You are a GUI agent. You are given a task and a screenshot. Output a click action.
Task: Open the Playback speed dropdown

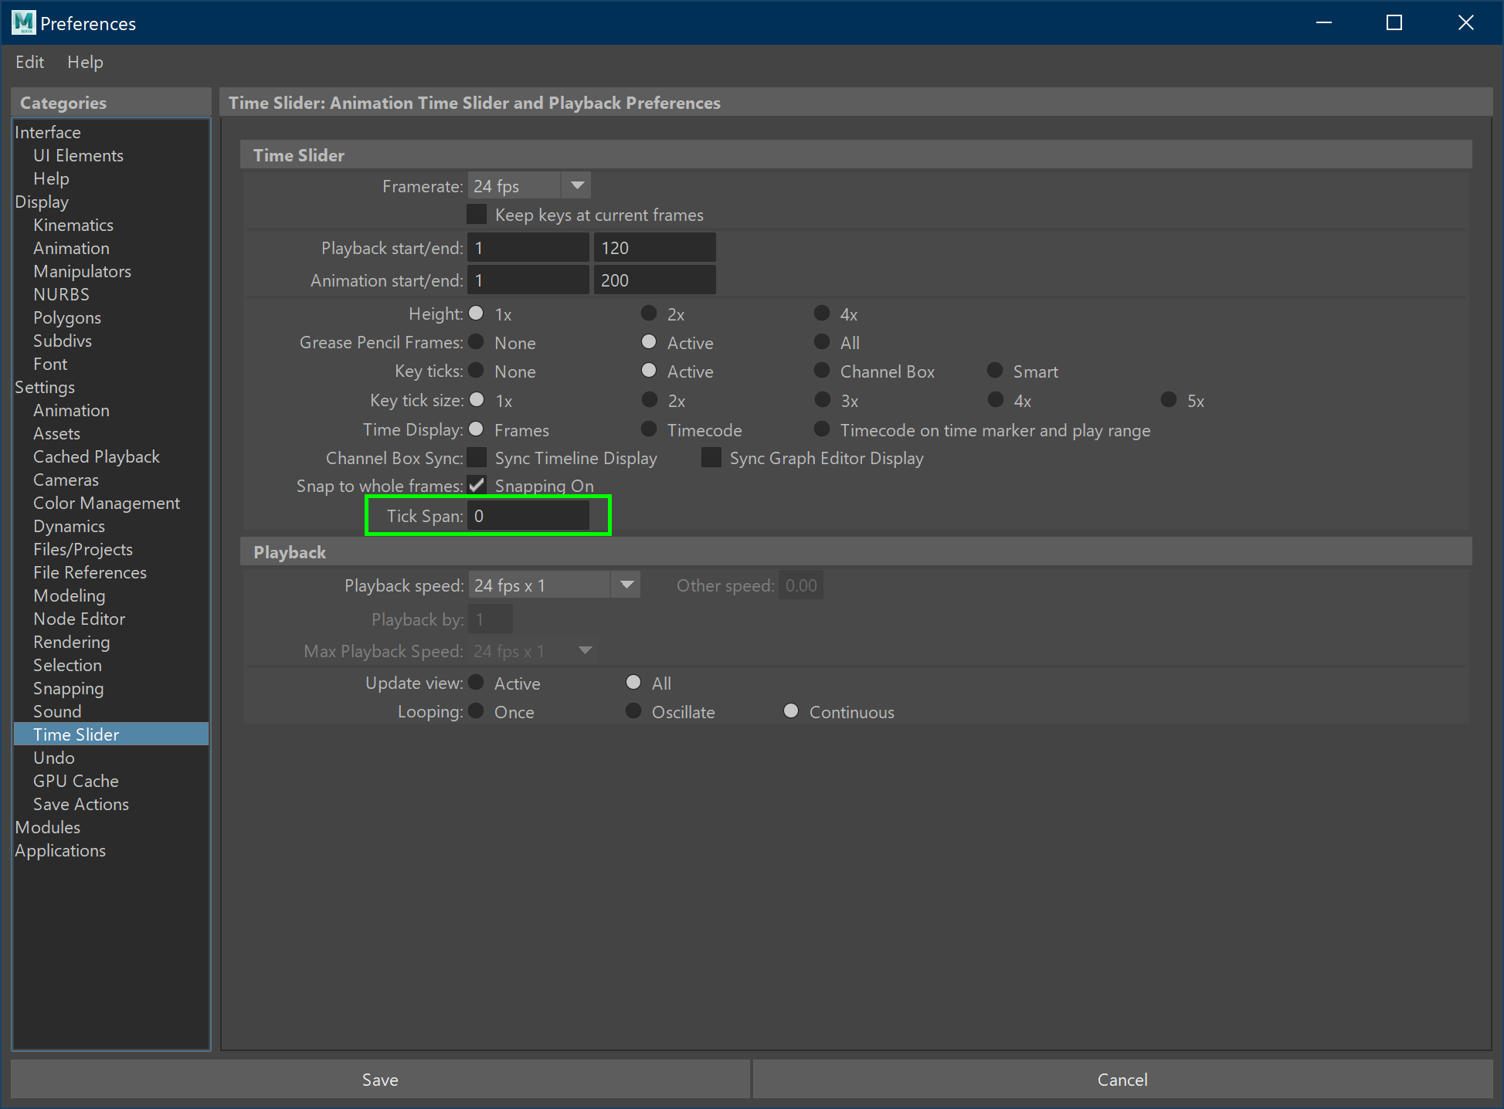pyautogui.click(x=626, y=585)
